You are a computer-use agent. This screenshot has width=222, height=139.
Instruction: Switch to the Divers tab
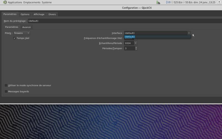(x=52, y=14)
